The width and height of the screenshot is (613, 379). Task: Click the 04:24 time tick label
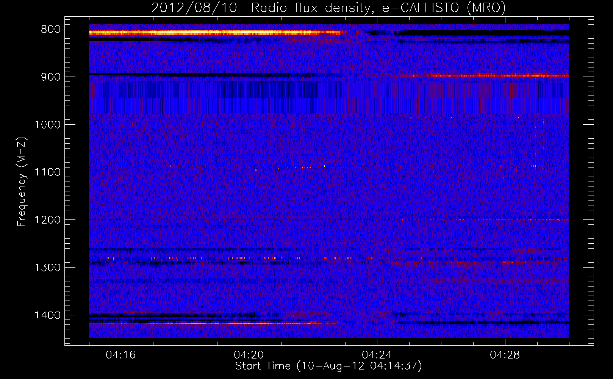click(377, 355)
